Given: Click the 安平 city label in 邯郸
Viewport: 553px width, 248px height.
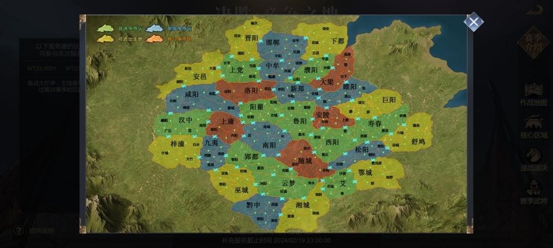Looking at the screenshot, I should point(295,41).
